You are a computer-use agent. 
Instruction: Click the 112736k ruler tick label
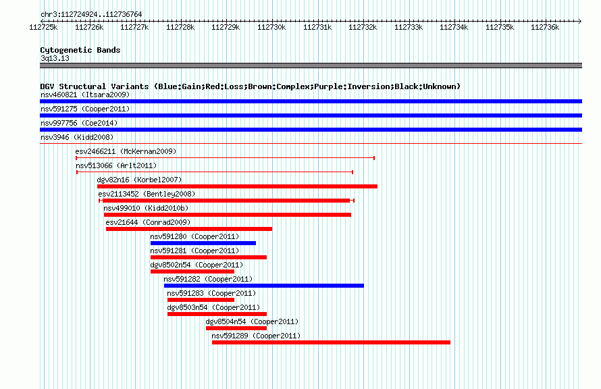(545, 27)
